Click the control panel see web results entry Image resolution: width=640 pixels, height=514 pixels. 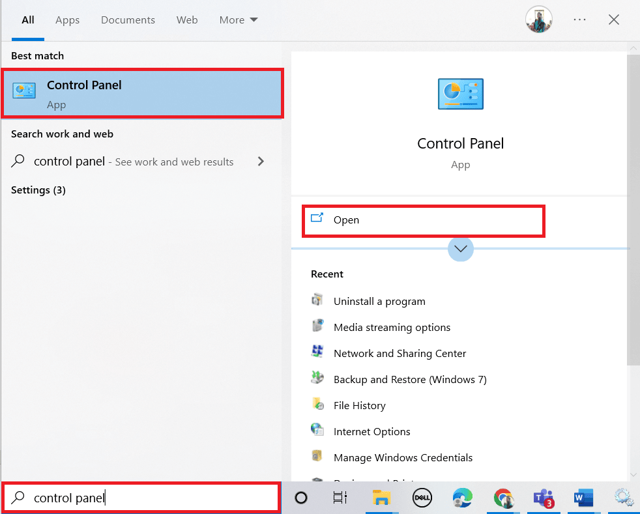[141, 162]
